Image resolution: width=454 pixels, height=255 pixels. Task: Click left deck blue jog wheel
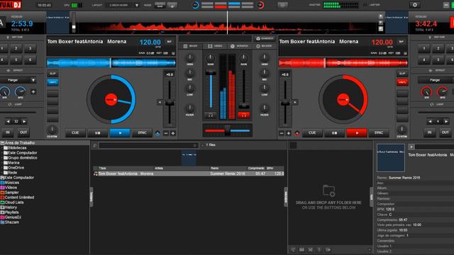[111, 99]
